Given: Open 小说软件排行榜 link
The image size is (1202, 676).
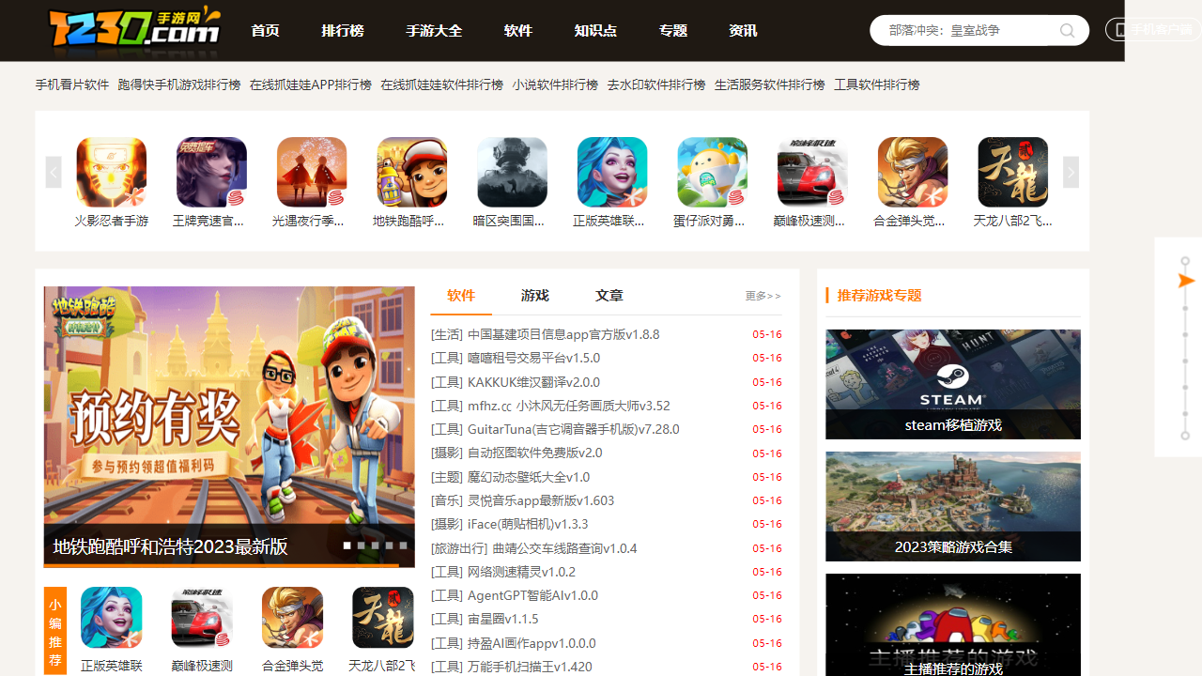Looking at the screenshot, I should click(x=555, y=84).
